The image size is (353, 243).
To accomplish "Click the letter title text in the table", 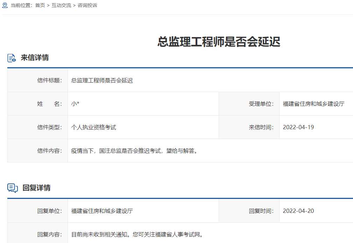I will (101, 80).
